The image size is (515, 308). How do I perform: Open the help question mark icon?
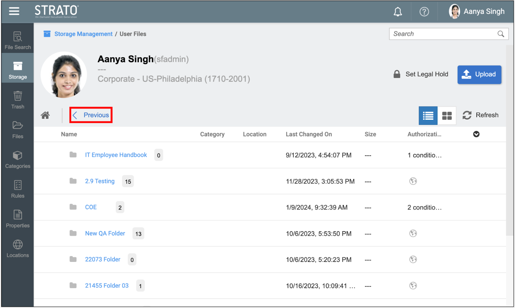click(x=424, y=12)
